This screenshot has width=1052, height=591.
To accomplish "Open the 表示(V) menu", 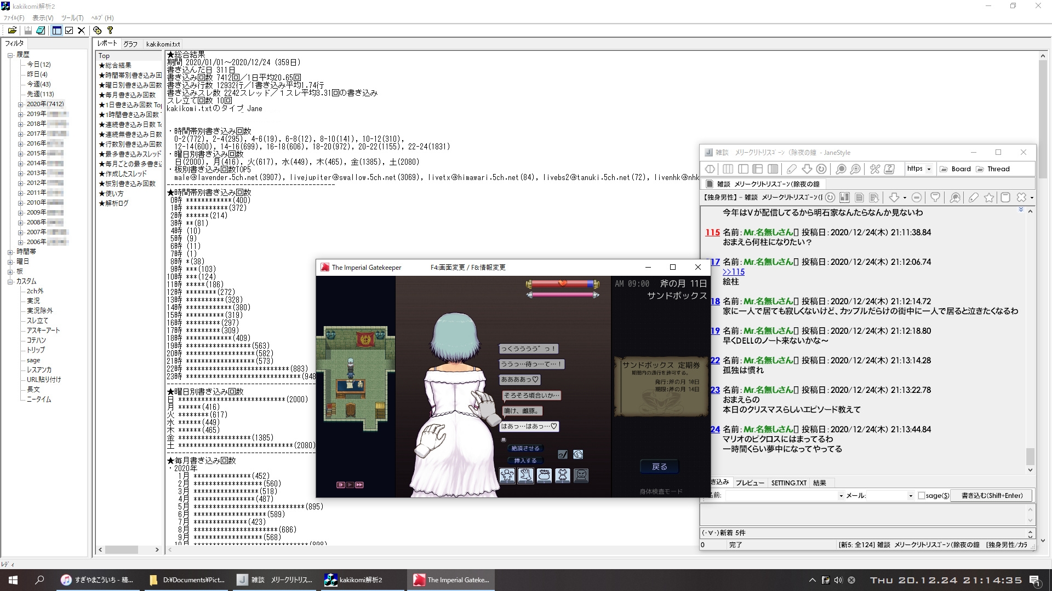I will 43,18.
